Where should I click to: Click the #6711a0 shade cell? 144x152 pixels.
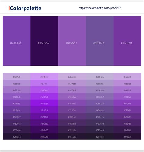click(x=44, y=116)
